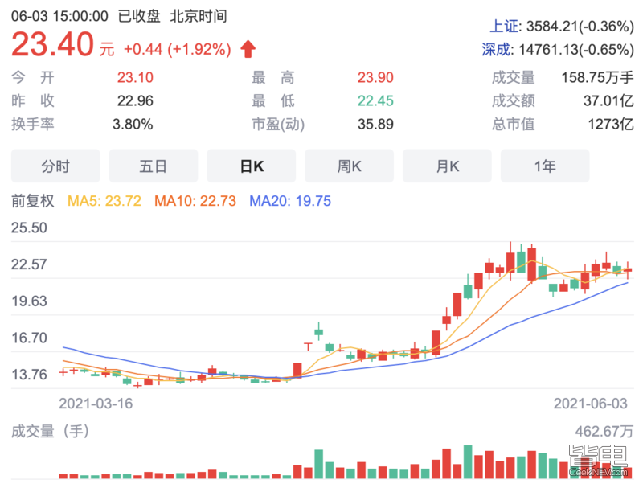Select the MA5: 23.72 indicator

click(104, 201)
